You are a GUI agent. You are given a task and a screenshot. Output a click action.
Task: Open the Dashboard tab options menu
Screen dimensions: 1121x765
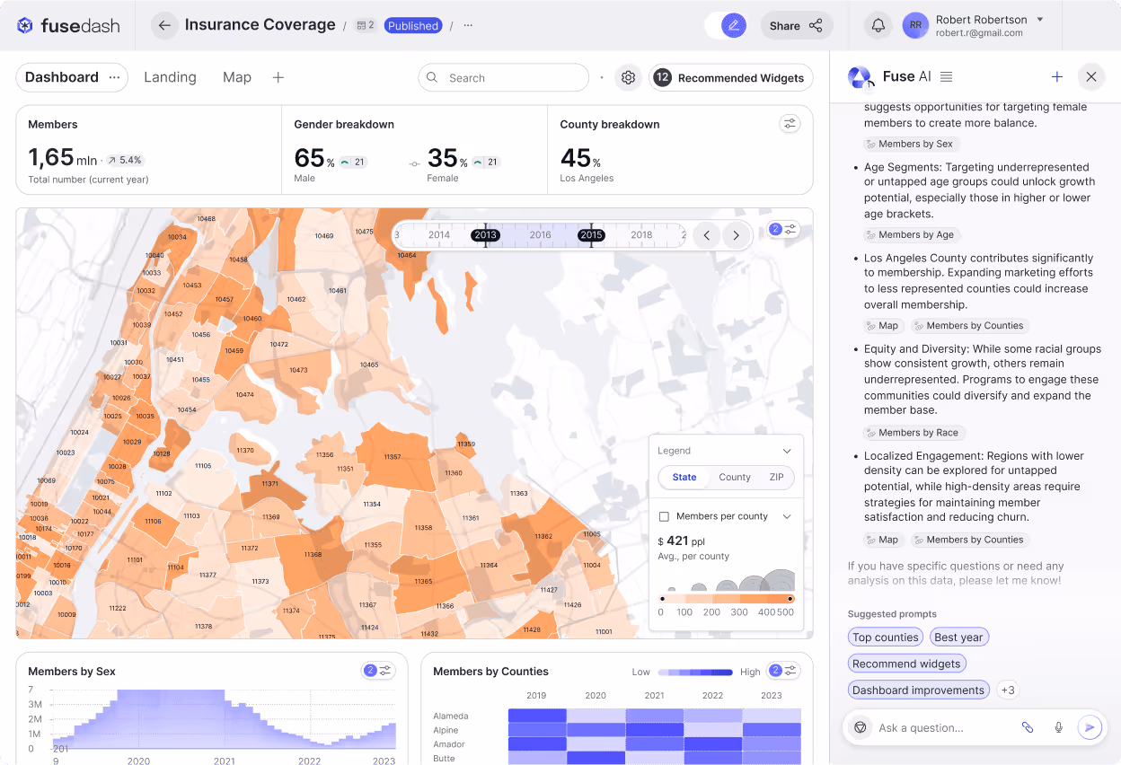(114, 77)
